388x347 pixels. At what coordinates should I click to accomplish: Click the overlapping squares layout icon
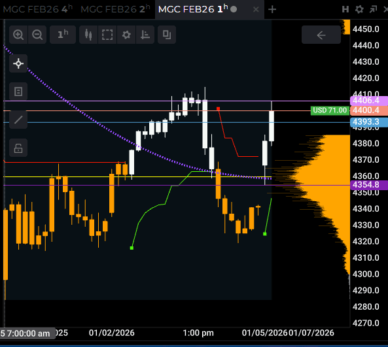167,35
